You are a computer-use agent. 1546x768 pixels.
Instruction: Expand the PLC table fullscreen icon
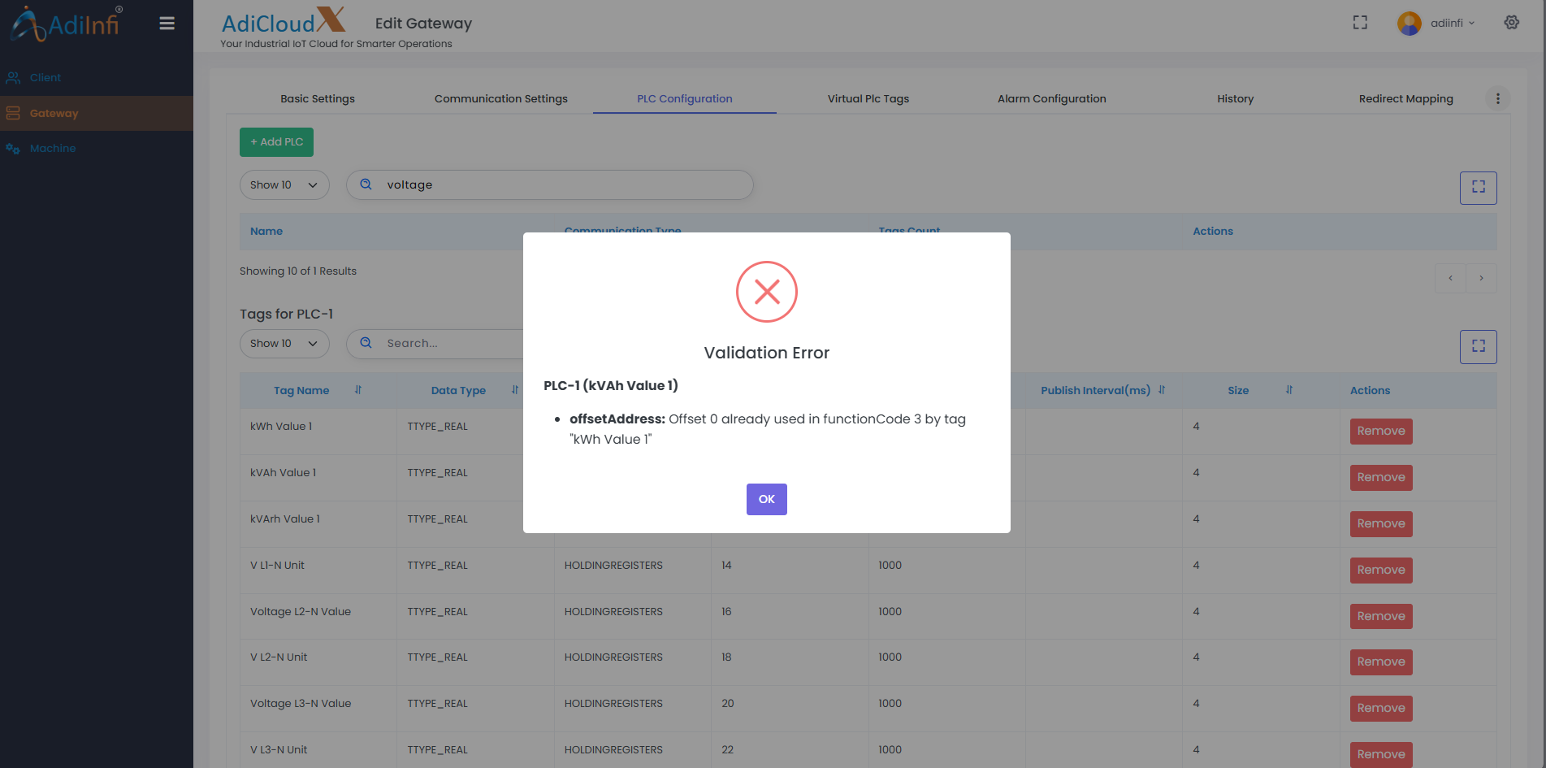(1478, 188)
